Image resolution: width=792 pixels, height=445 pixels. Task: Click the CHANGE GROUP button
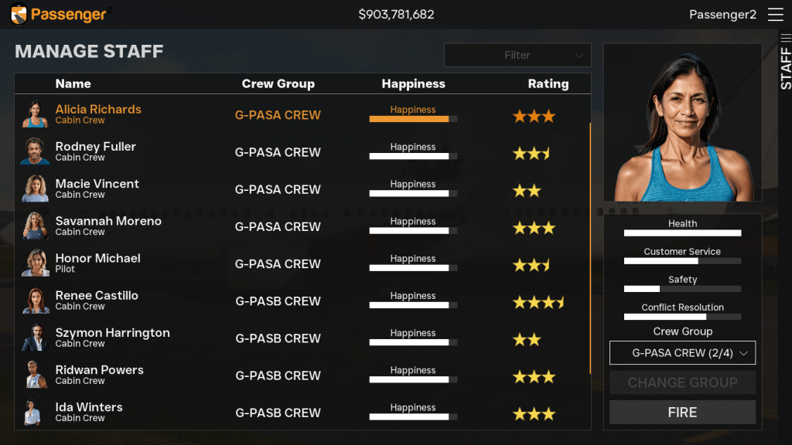[682, 382]
